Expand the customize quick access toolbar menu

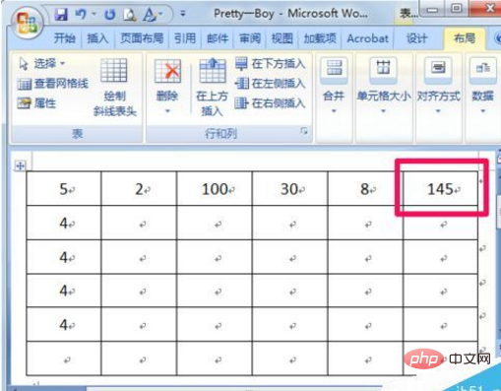coord(183,14)
